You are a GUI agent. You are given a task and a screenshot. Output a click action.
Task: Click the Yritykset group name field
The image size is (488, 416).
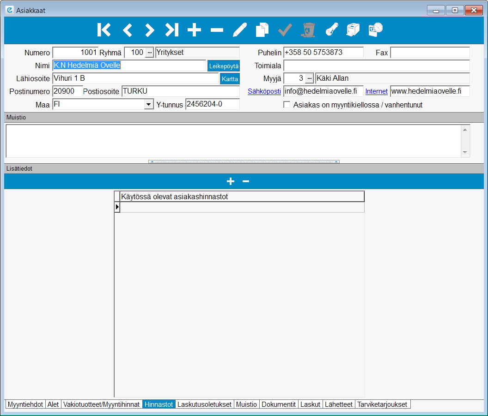click(198, 53)
